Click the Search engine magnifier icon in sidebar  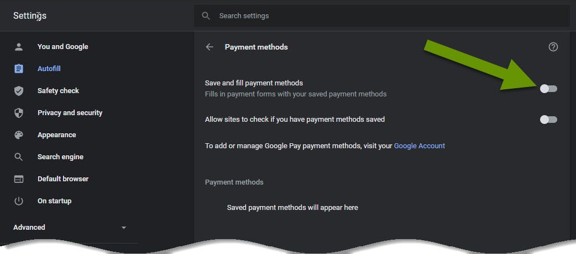pyautogui.click(x=18, y=157)
